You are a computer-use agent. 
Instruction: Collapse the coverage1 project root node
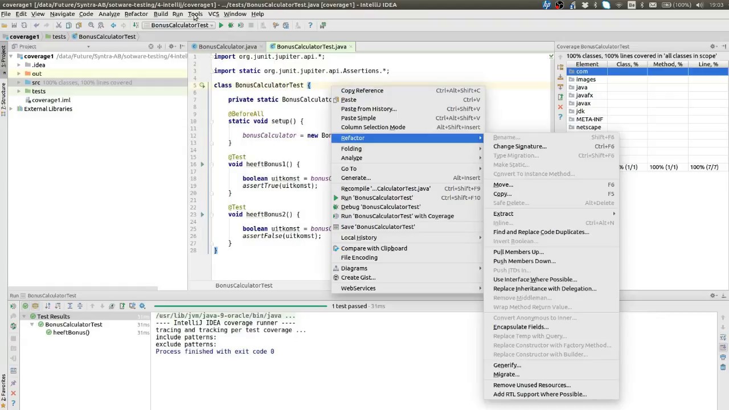point(11,56)
